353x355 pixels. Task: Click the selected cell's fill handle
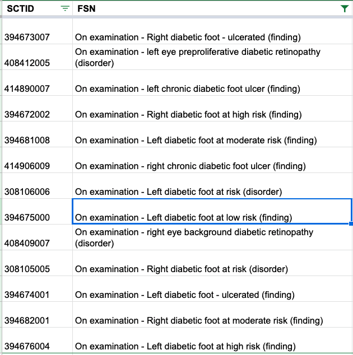click(351, 223)
